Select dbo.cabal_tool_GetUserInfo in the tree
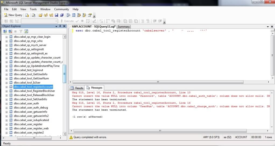275x146 pixels. tap(31, 74)
